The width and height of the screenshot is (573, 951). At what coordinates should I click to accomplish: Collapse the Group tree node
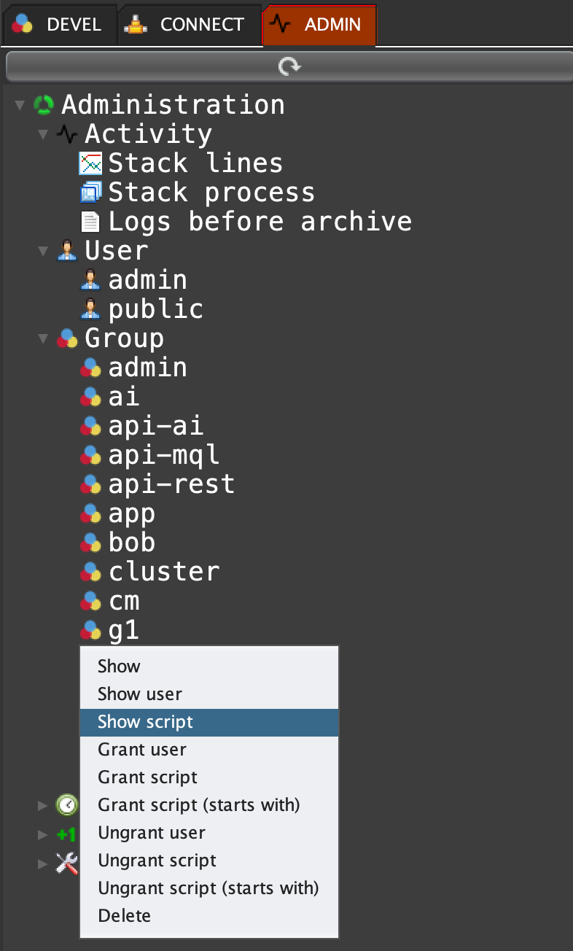pyautogui.click(x=44, y=339)
